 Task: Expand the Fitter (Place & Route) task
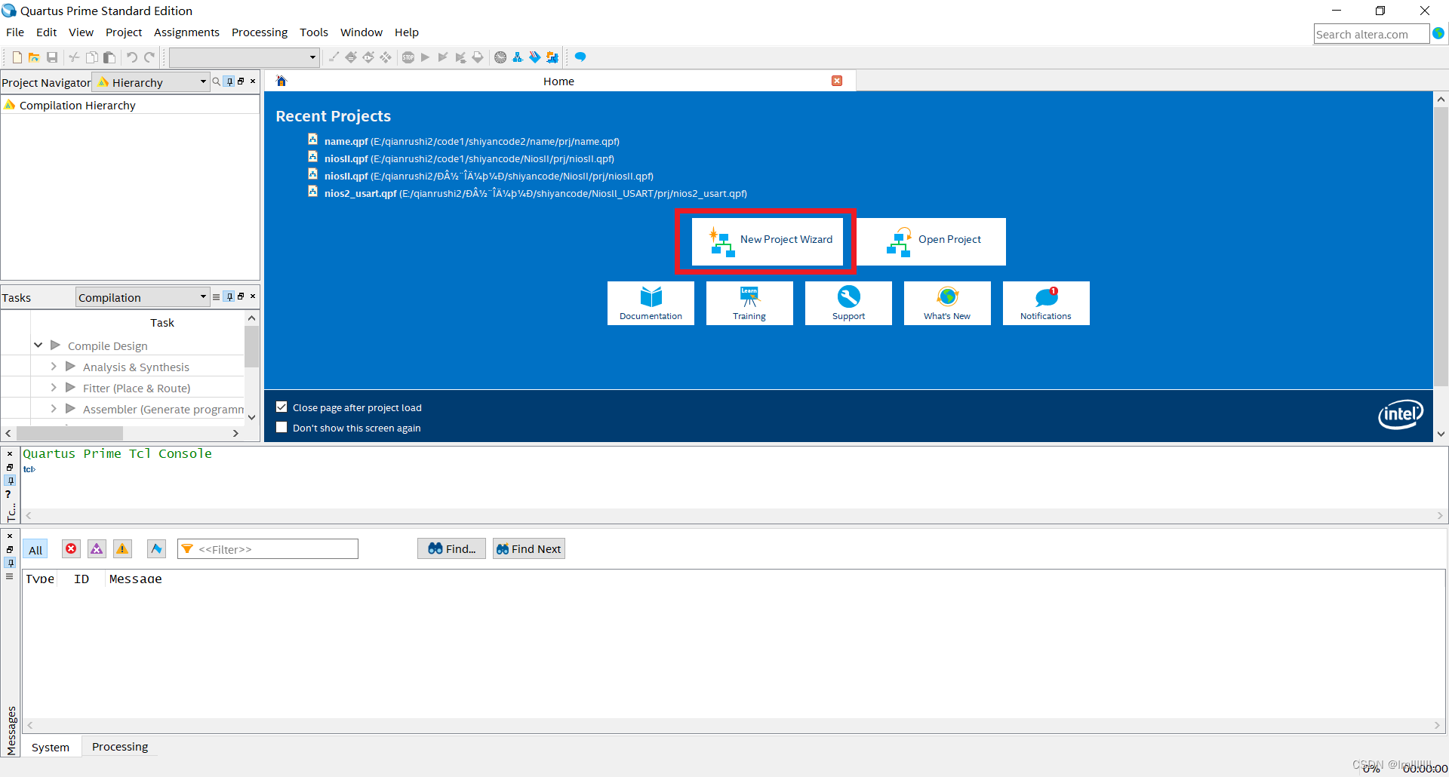coord(54,388)
